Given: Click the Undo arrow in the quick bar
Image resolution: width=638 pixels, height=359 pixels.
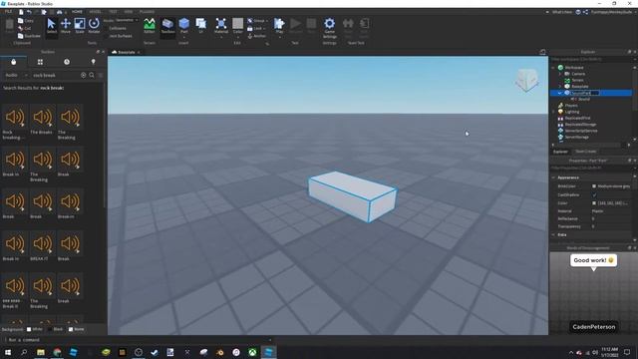Looking at the screenshot, I should pos(29,12).
